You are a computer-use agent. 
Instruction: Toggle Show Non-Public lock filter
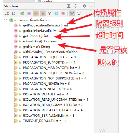(43, 13)
